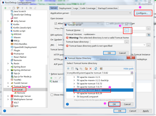
Task: Switch to Deployment tab
Action: (x=65, y=8)
